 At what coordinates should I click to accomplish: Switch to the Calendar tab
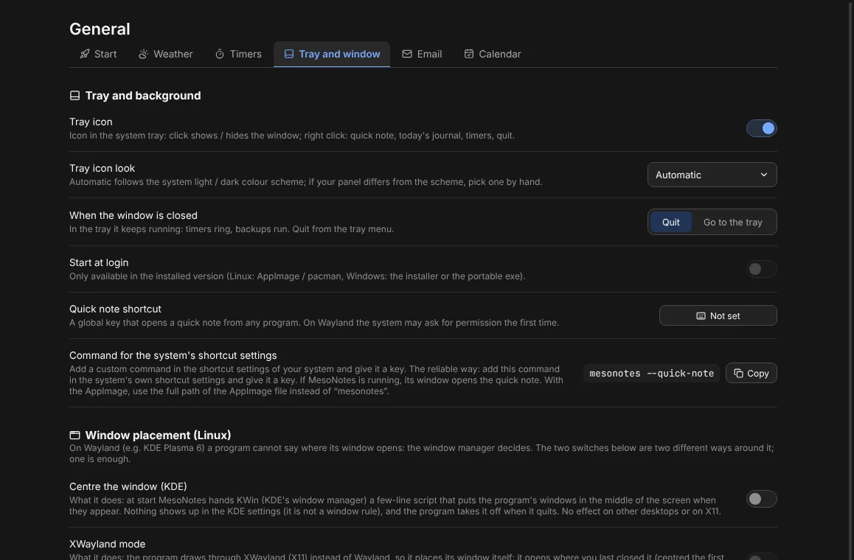pos(493,54)
